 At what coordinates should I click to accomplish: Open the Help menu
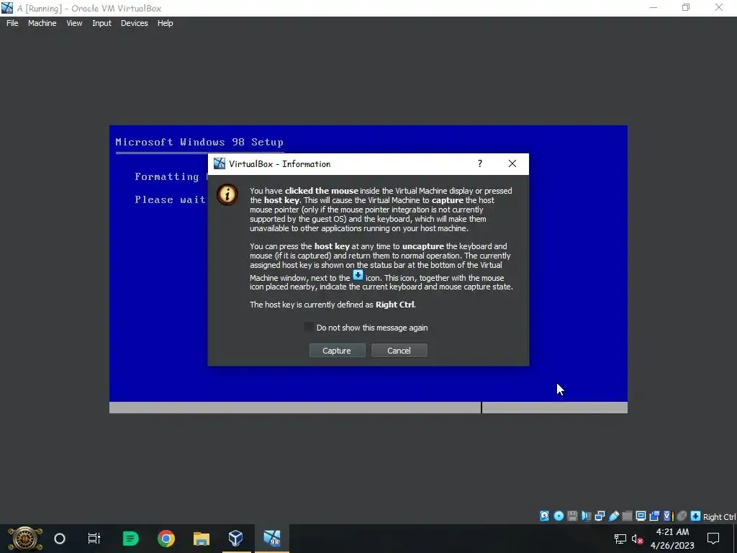tap(165, 23)
